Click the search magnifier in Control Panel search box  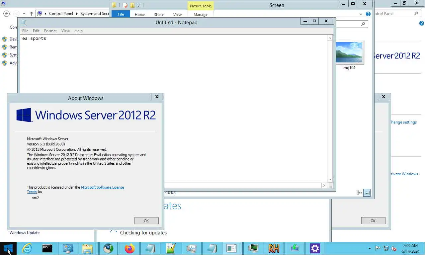tap(416, 14)
